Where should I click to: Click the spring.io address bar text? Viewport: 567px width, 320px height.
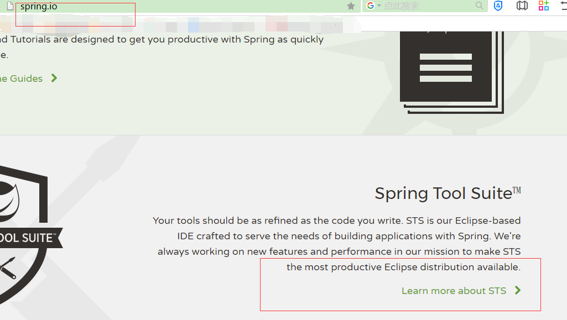39,6
